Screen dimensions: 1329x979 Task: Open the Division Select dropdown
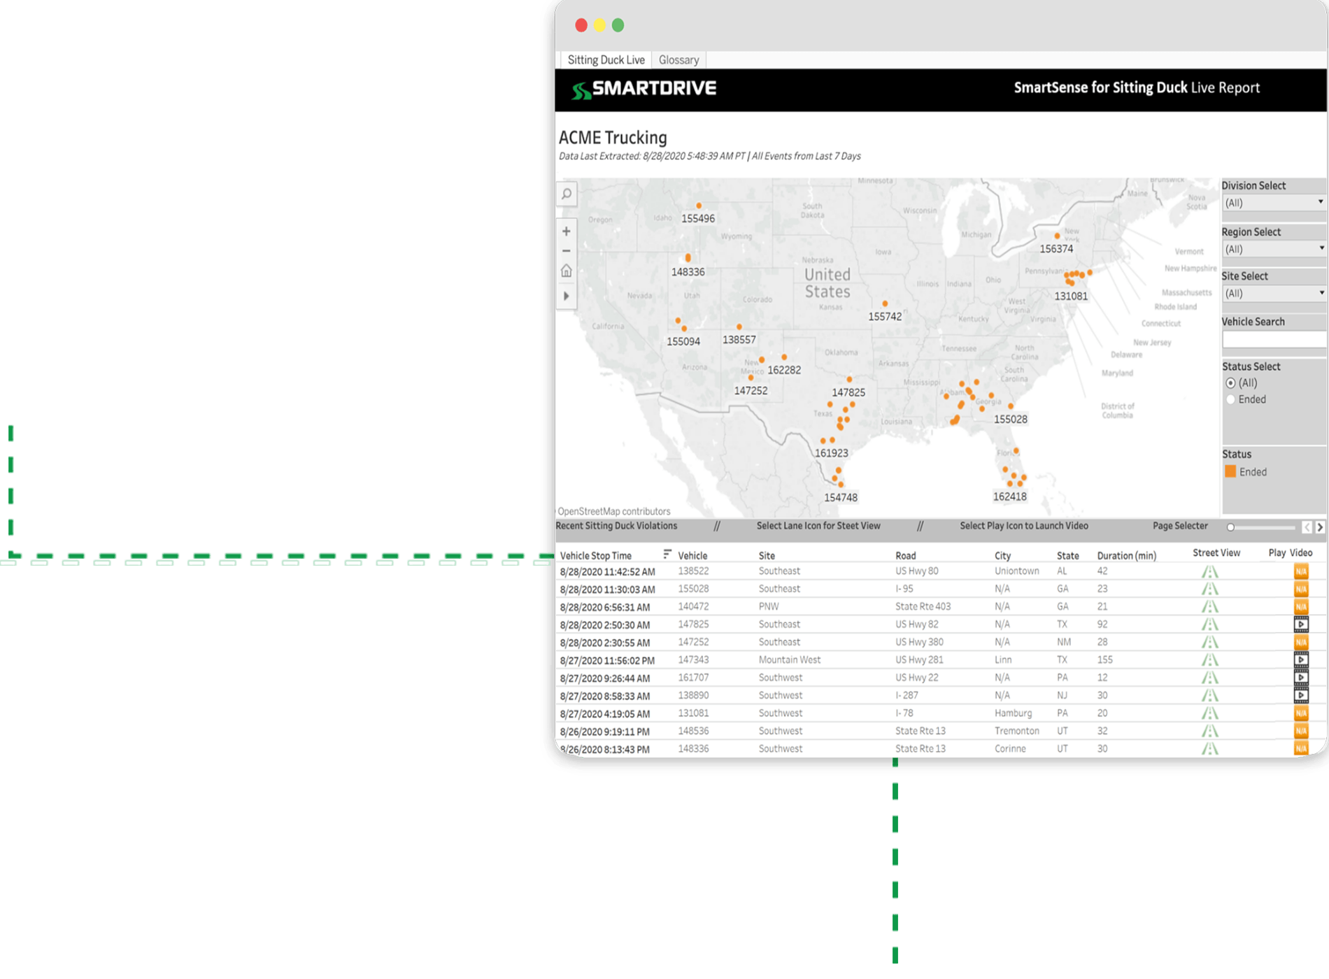pos(1274,203)
